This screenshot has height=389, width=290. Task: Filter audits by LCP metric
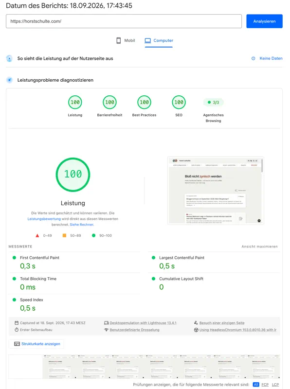275,385
